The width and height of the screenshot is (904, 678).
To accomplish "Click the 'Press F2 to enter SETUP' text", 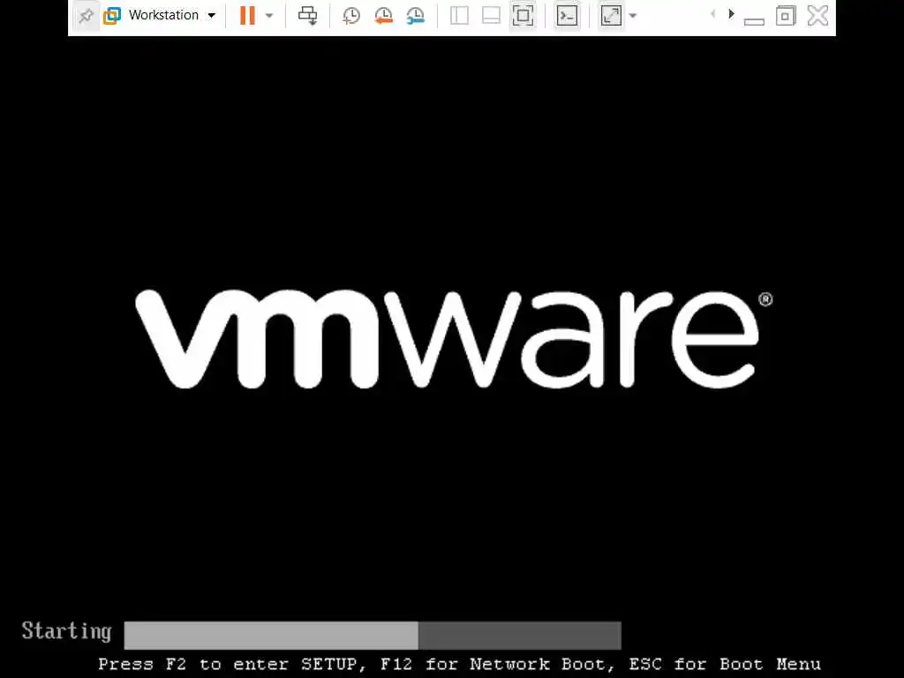I will coord(228,664).
